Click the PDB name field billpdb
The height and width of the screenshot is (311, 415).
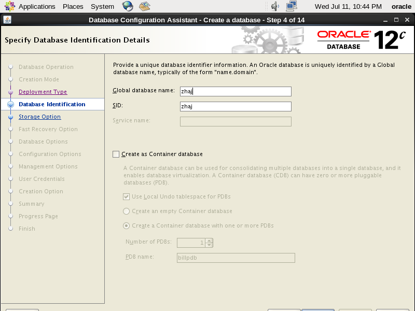236,258
